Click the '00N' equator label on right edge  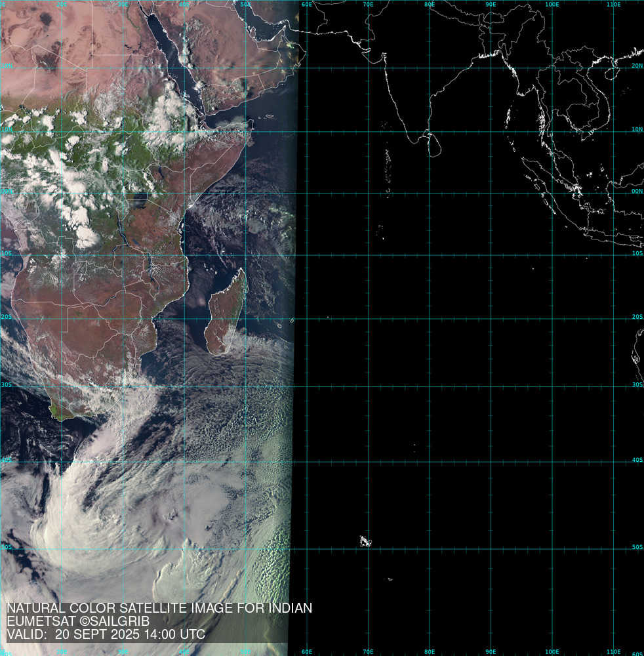pos(637,192)
